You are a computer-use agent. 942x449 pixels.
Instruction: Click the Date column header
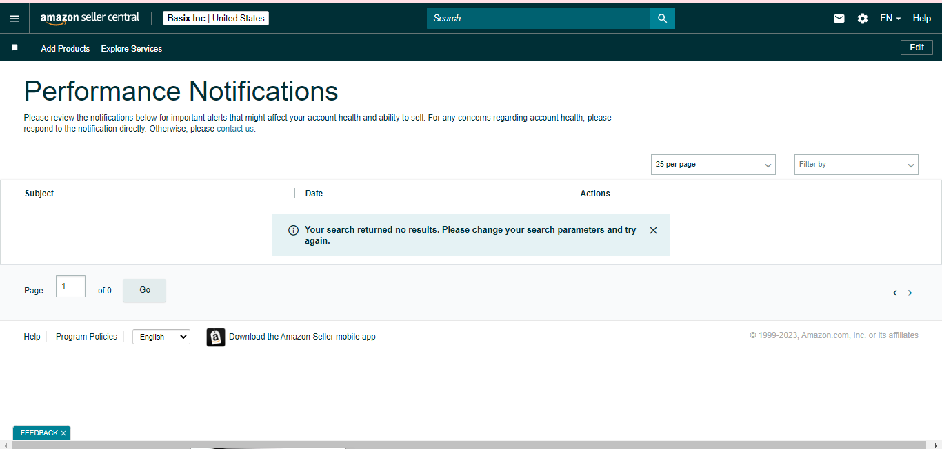click(314, 194)
